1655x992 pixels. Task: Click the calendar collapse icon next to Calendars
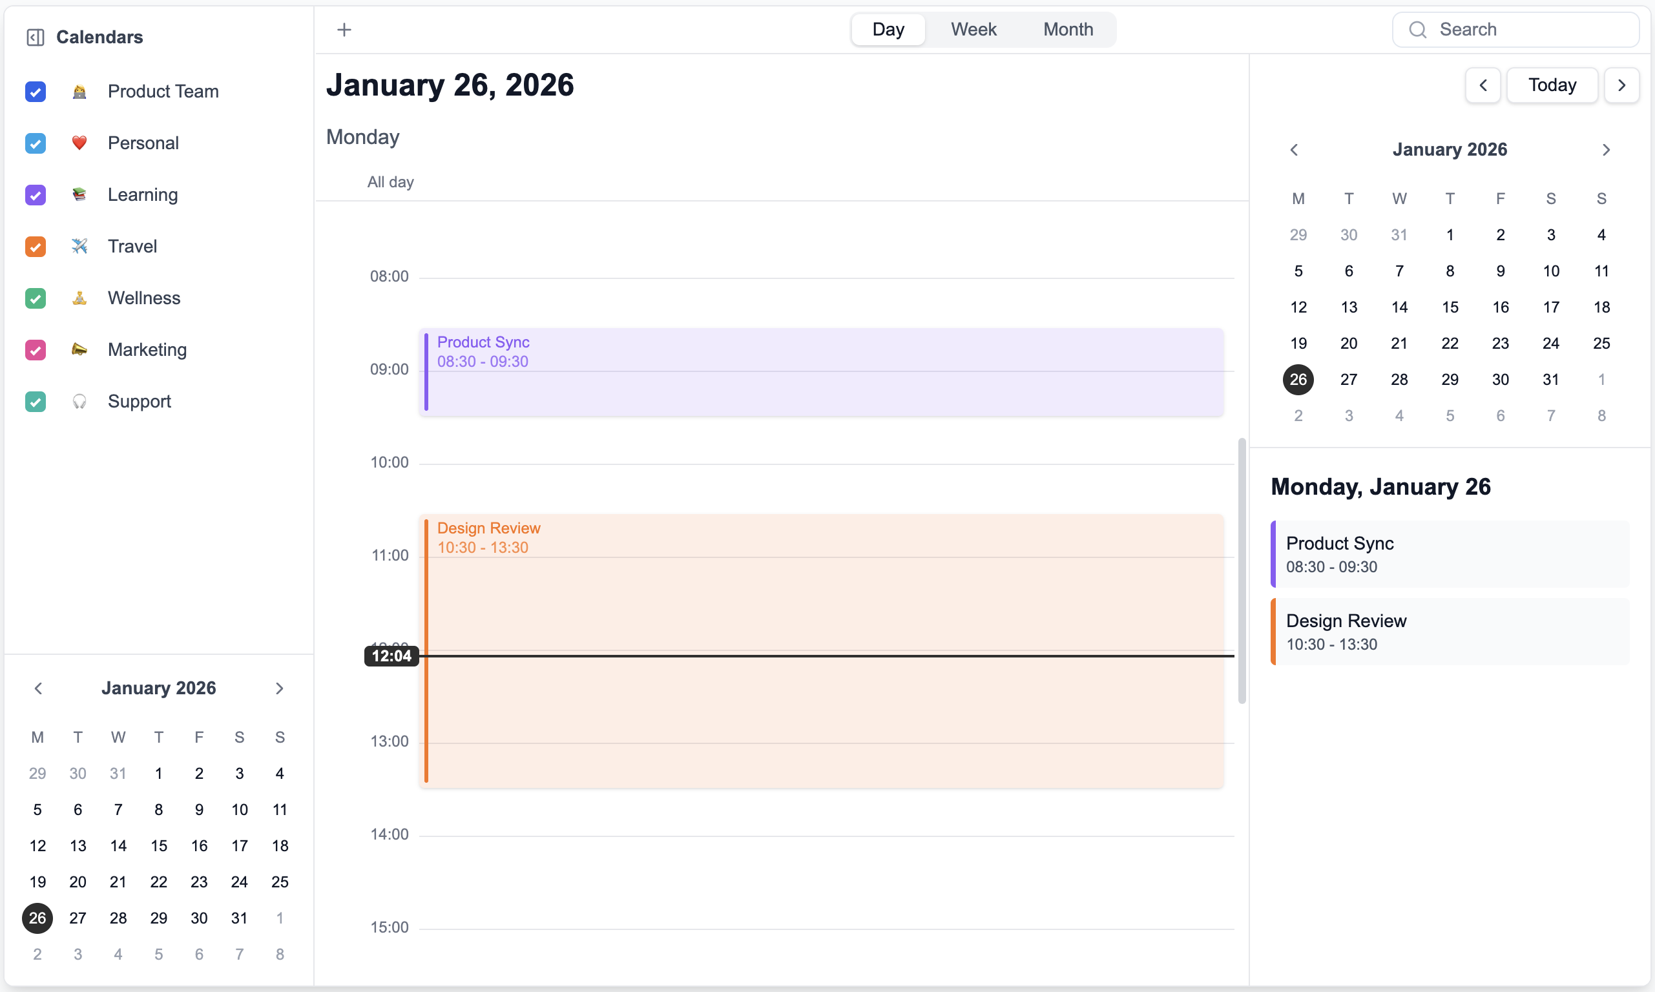[x=35, y=37]
